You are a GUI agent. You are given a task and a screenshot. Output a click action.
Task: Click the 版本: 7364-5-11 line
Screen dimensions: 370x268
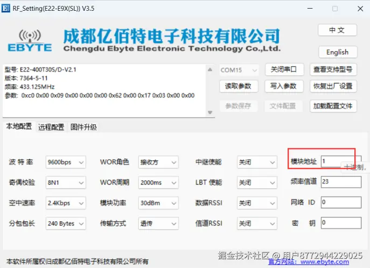click(26, 78)
